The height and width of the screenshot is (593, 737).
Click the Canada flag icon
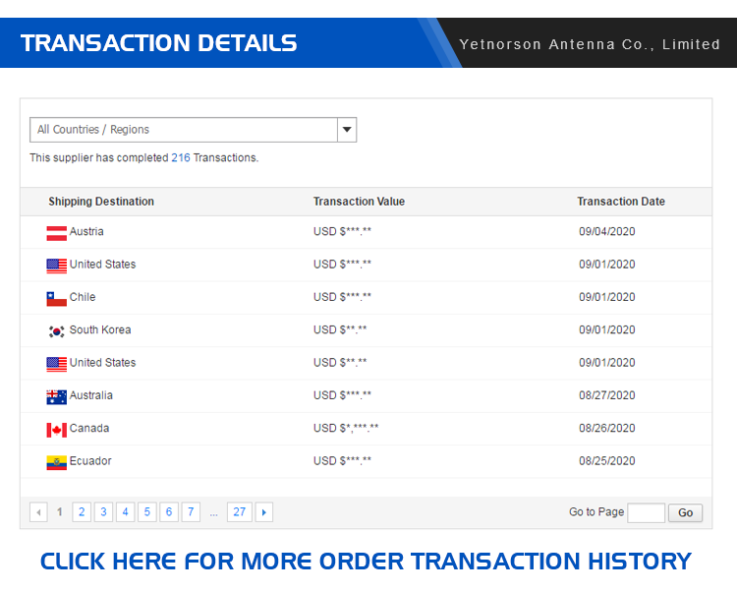click(x=56, y=430)
